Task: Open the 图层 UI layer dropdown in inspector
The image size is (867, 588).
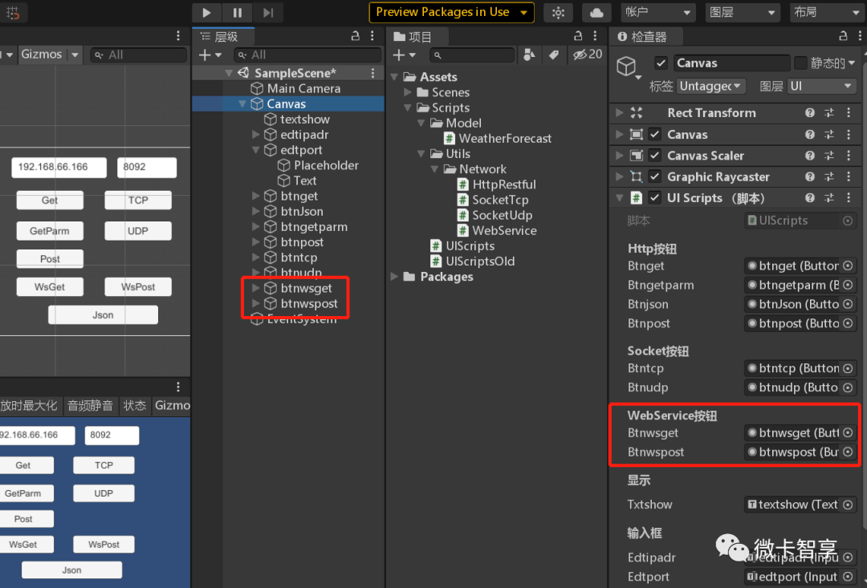Action: (821, 86)
